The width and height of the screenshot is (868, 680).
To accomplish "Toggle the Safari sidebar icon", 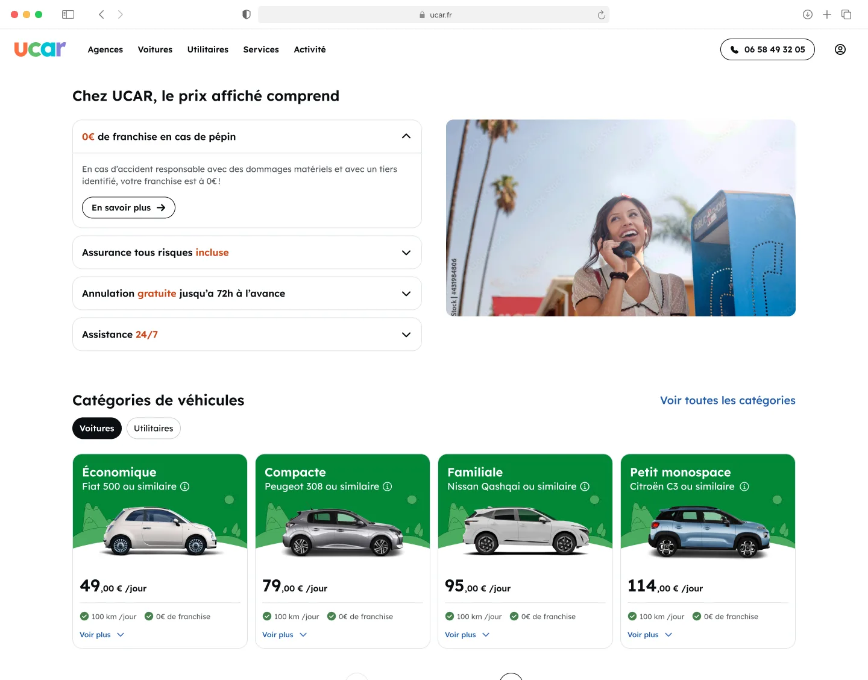I will click(x=68, y=14).
